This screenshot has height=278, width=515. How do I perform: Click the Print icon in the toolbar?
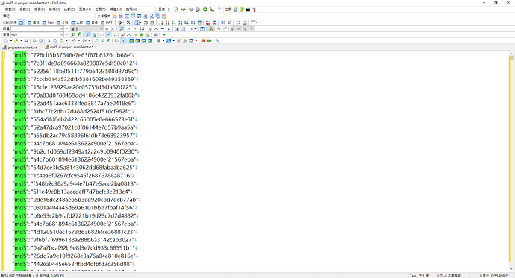click(x=34, y=41)
